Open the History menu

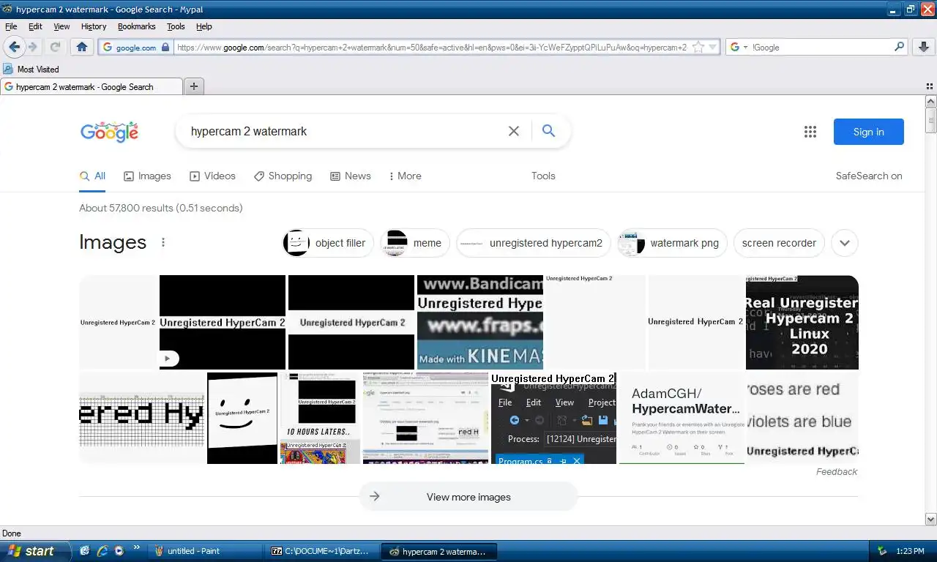(94, 26)
